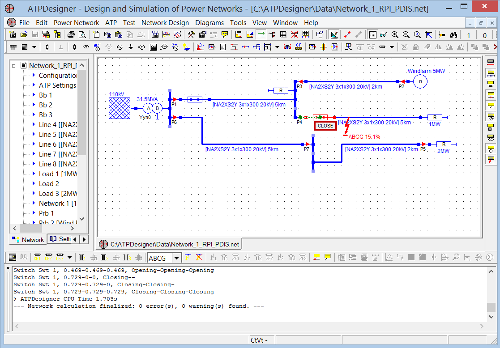The height and width of the screenshot is (348, 500).
Task: Click the Print icon in toolbar
Action: click(71, 34)
